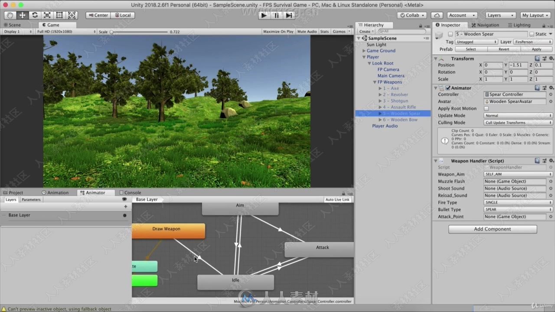The width and height of the screenshot is (555, 312).
Task: Select the combined Transform tool
Action: tap(72, 15)
